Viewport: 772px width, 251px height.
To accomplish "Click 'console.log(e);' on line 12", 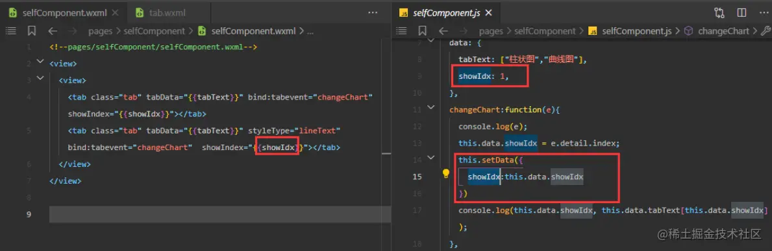I will coord(492,127).
